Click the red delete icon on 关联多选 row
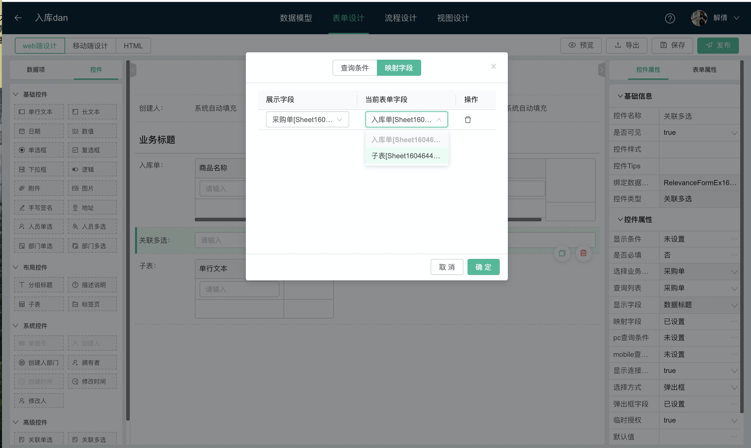751x448 pixels. pos(583,253)
